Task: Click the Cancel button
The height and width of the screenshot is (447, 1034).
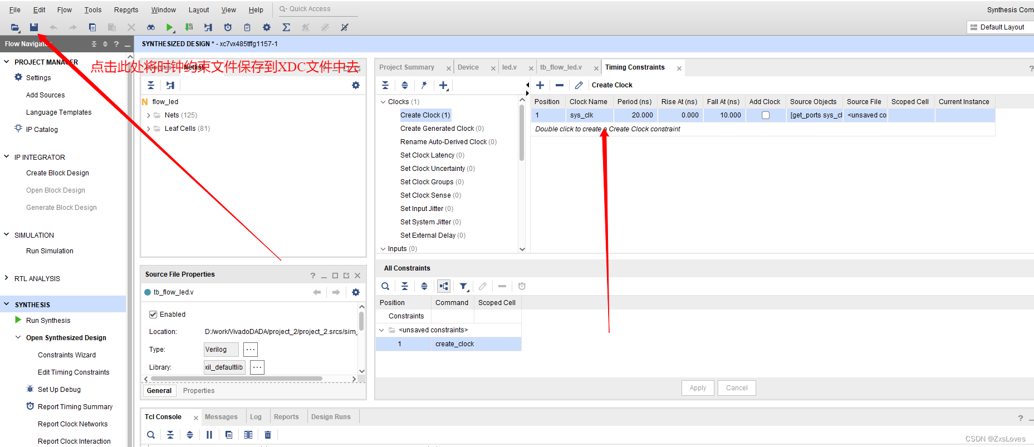Action: [737, 388]
